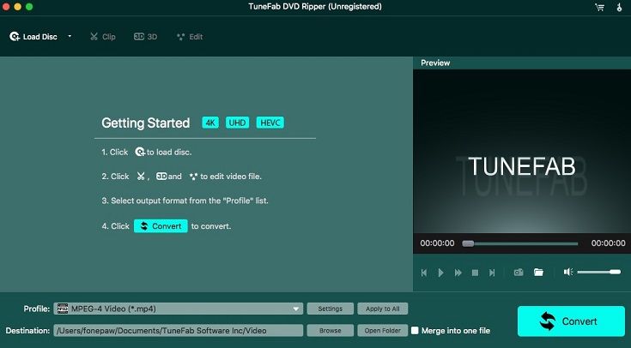Click the register key icon
Viewport: 631px width, 348px height.
pyautogui.click(x=619, y=7)
